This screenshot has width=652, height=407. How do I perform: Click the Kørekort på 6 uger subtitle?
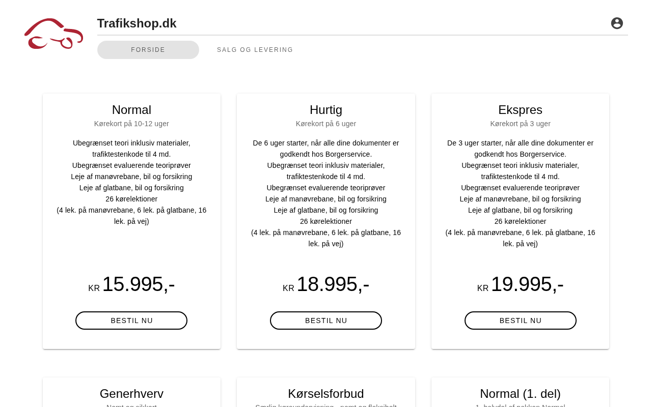click(326, 124)
